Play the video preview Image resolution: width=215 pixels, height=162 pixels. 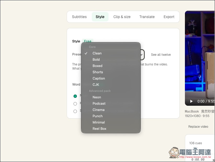pyautogui.click(x=191, y=101)
